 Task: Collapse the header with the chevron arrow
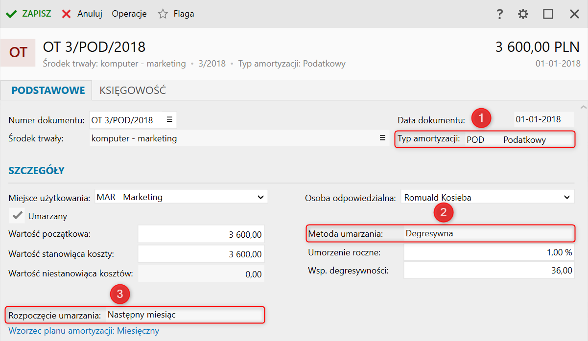(x=583, y=107)
